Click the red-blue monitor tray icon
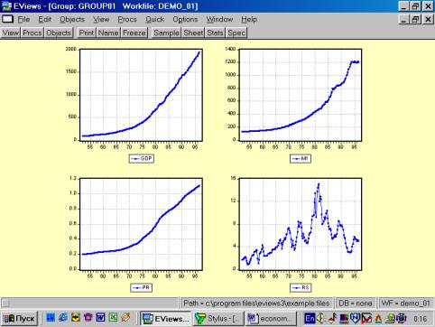The width and height of the screenshot is (435, 327). tap(344, 318)
